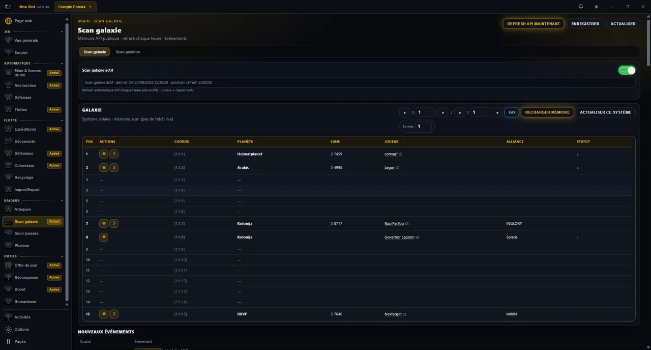Switch to the Scan position tab
This screenshot has width=651, height=350.
click(x=128, y=52)
